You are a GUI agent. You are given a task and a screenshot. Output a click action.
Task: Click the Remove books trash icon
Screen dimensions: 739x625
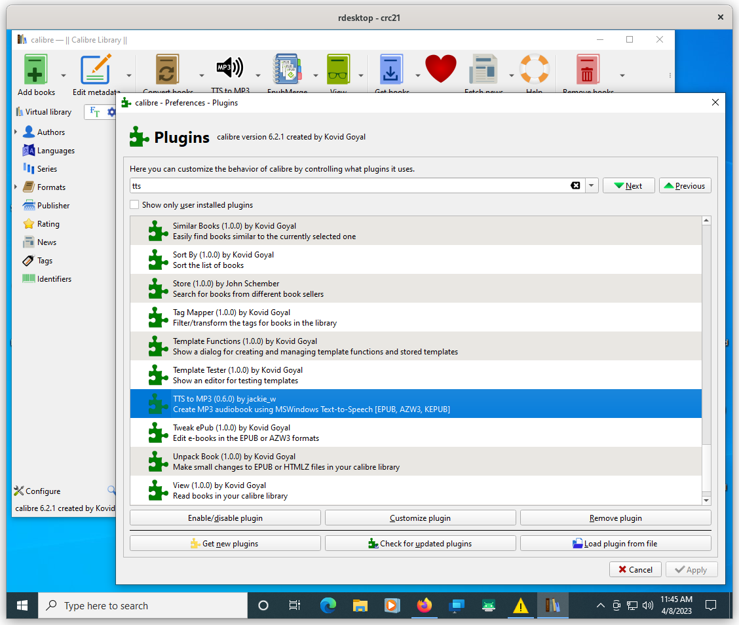(x=588, y=69)
